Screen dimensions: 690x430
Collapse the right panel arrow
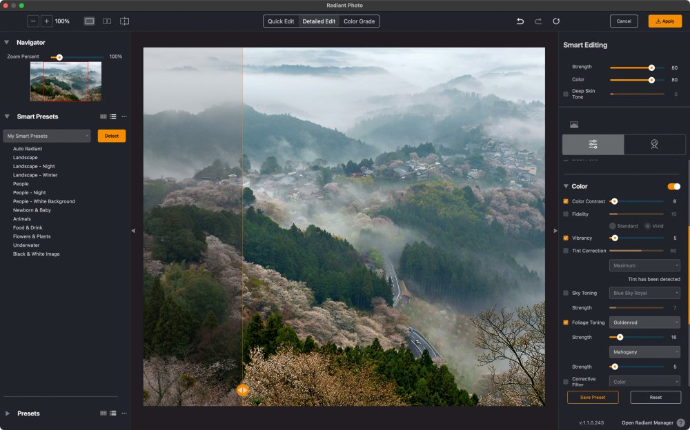click(x=555, y=230)
